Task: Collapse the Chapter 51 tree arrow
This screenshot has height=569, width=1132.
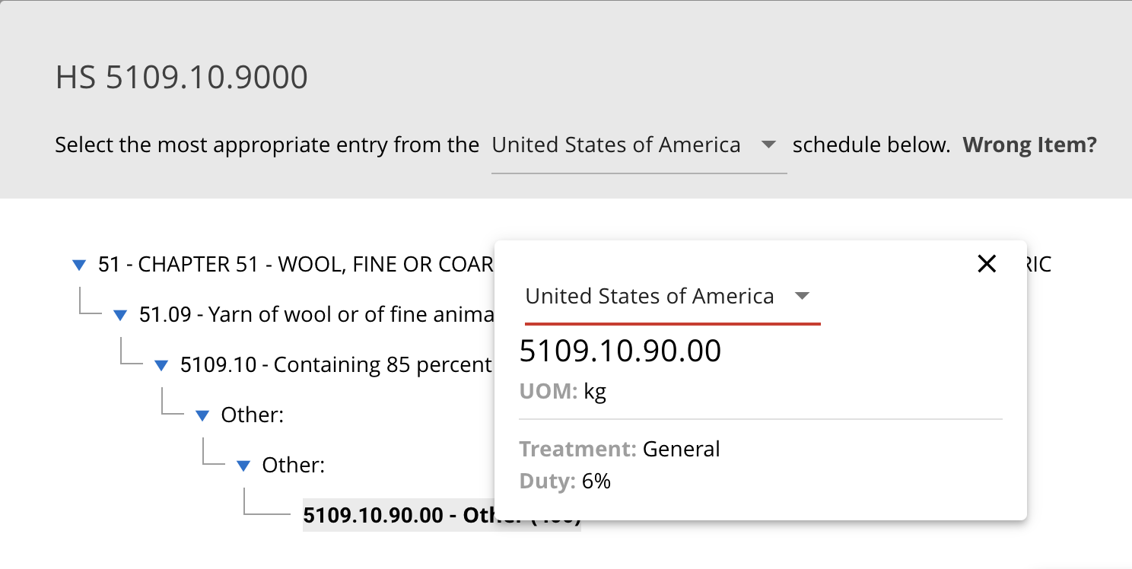Action: point(78,265)
